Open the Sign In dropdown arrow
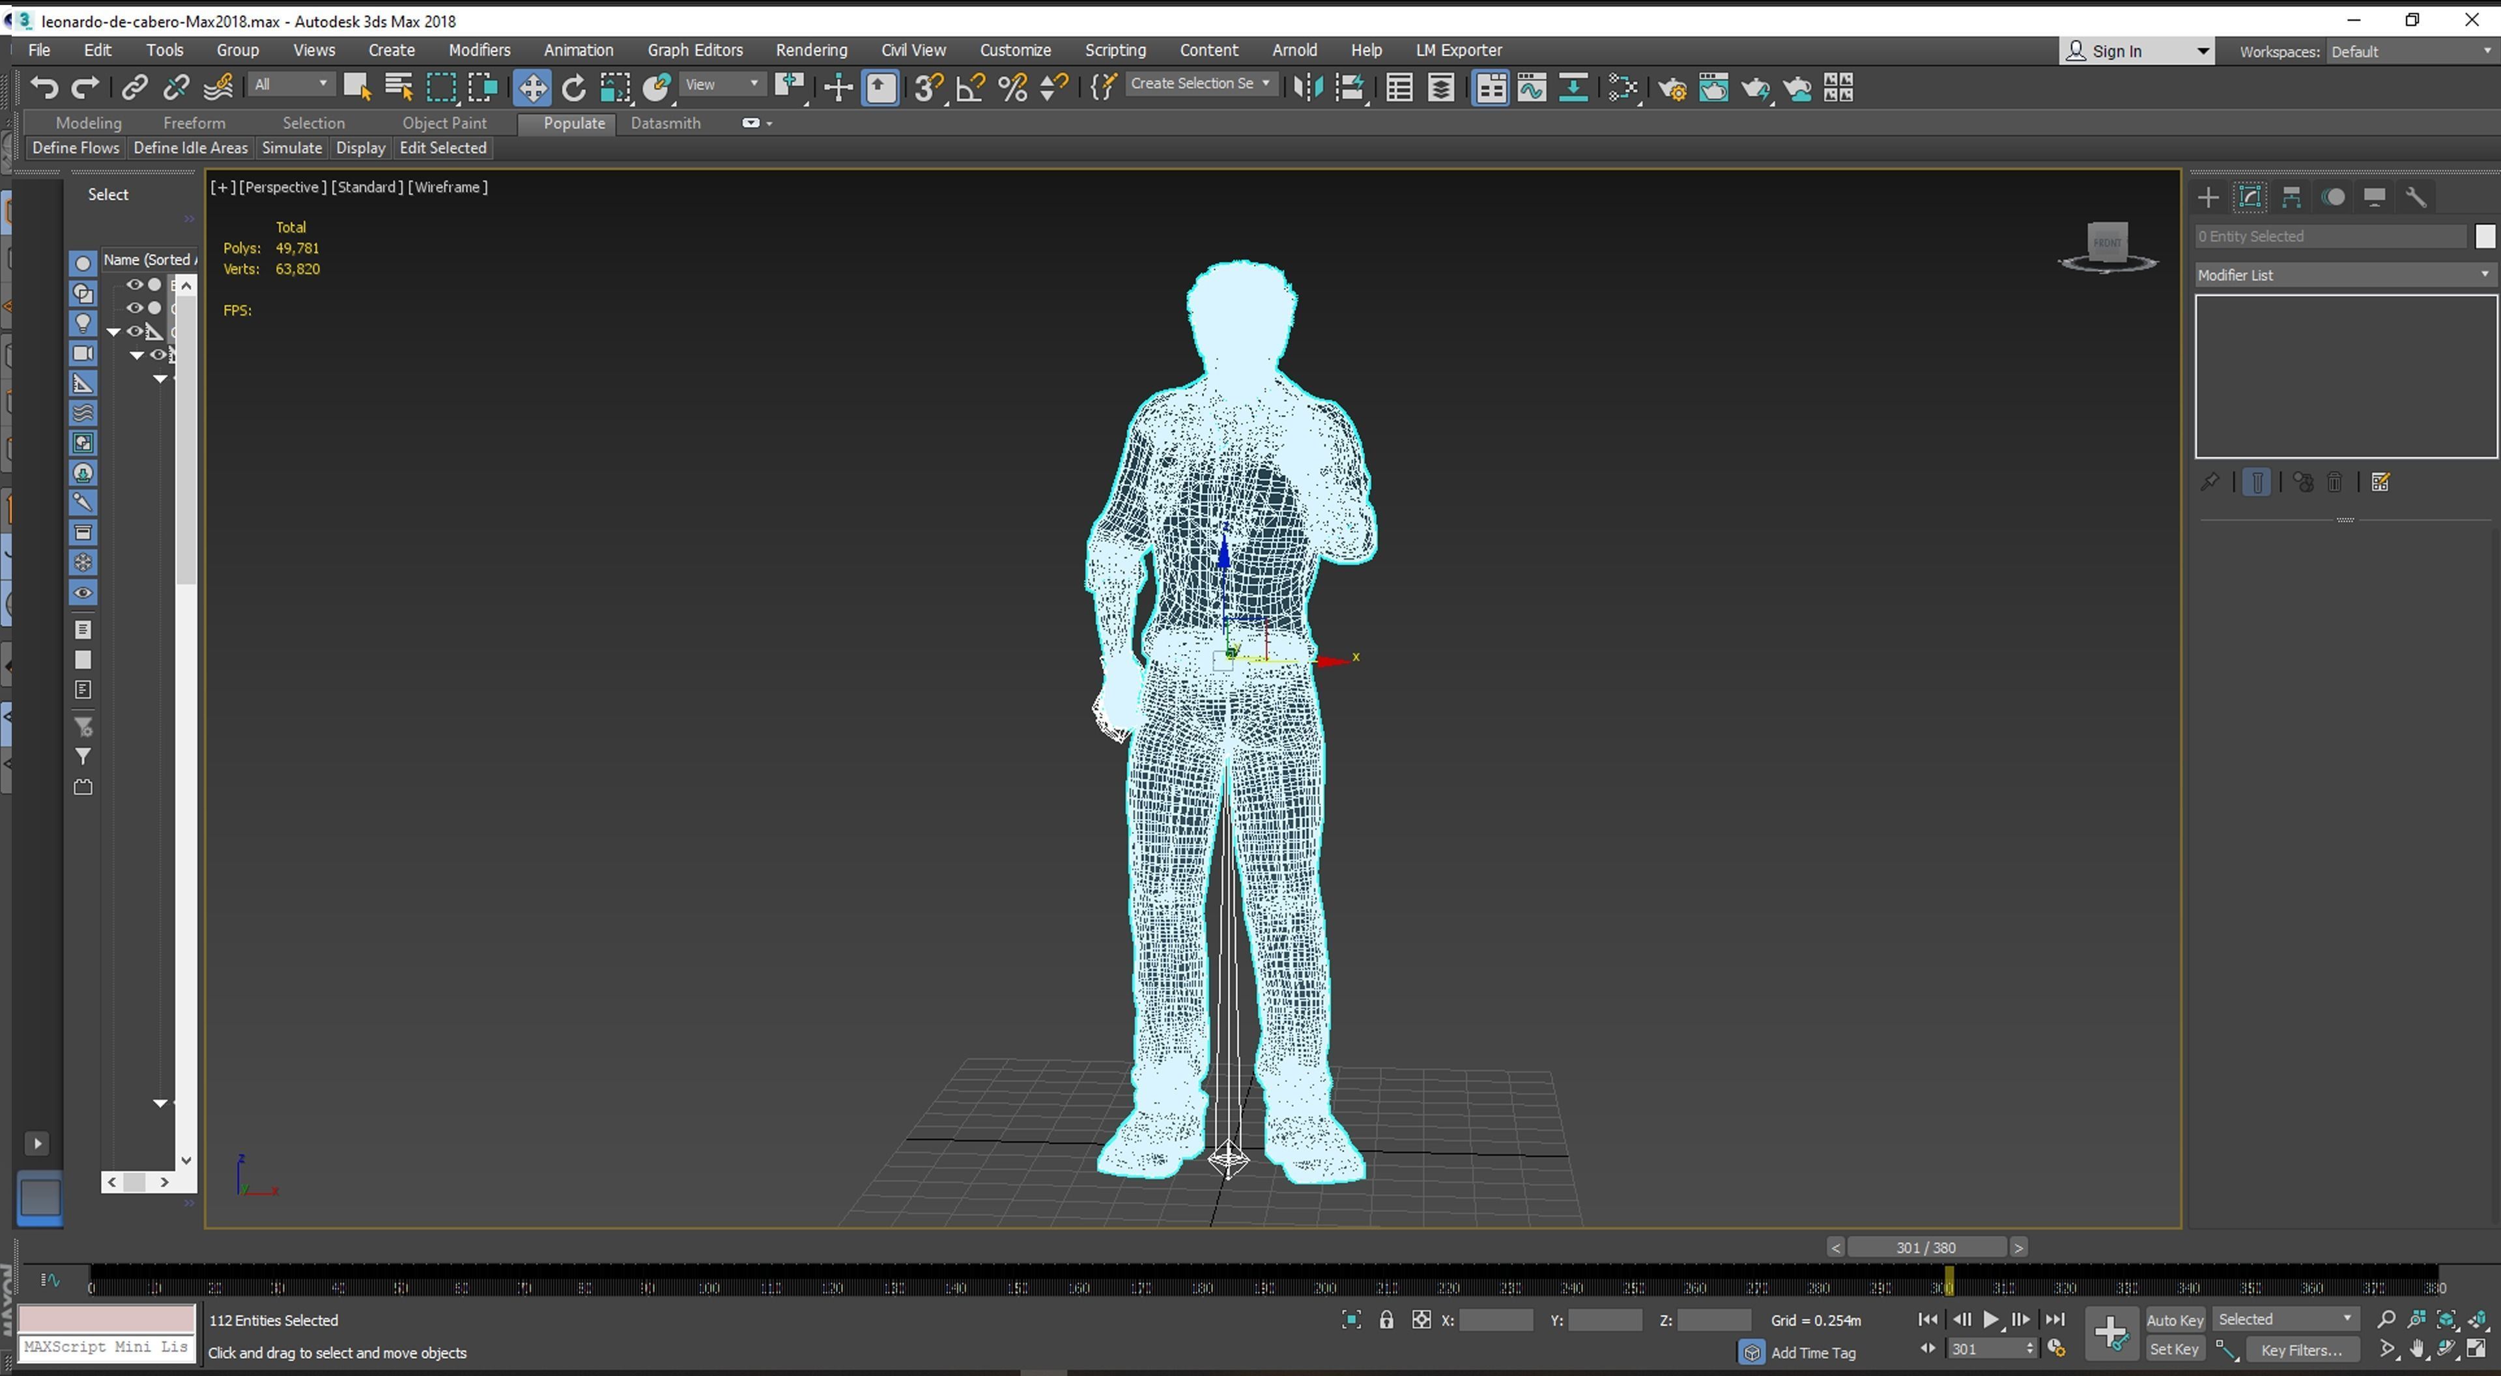 (x=2202, y=51)
